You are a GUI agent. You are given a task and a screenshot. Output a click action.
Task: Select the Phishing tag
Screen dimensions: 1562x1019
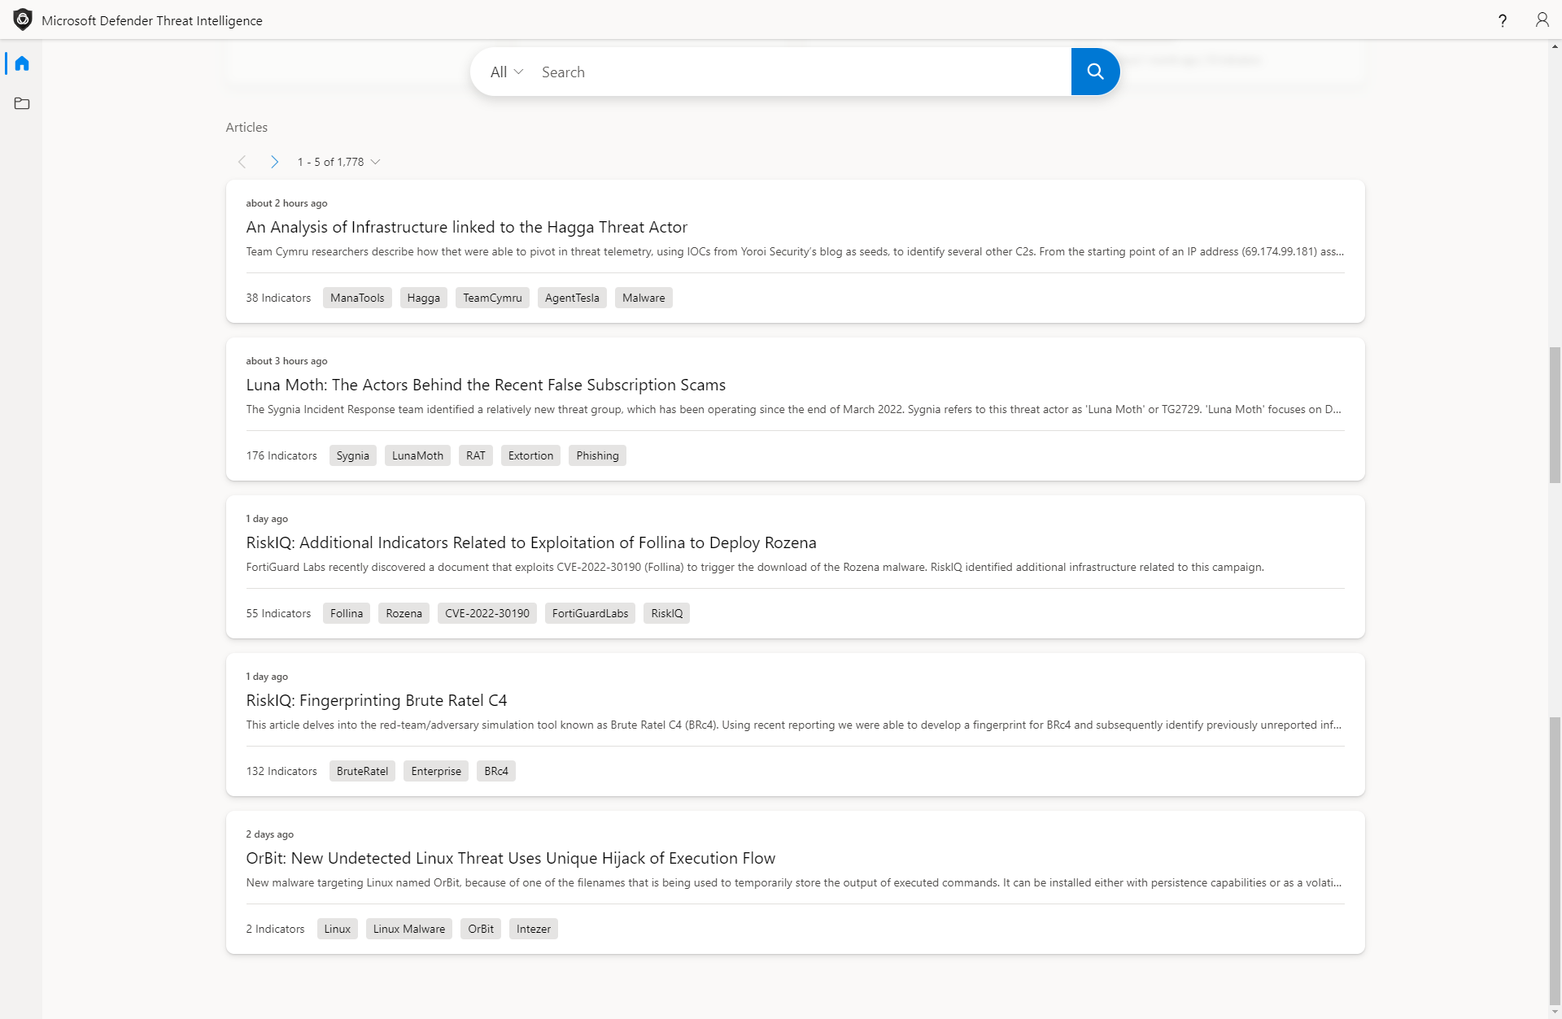tap(597, 455)
